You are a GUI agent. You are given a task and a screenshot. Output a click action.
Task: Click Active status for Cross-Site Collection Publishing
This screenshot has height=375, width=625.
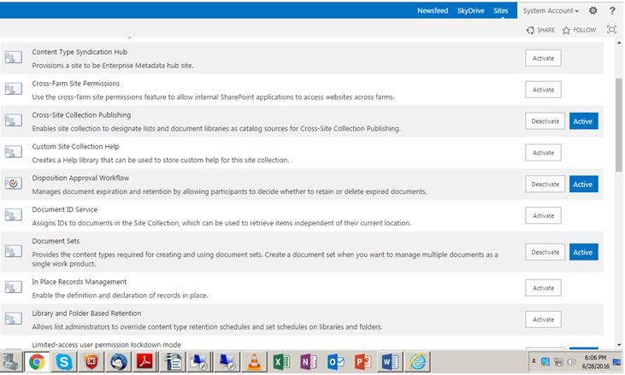tap(584, 121)
